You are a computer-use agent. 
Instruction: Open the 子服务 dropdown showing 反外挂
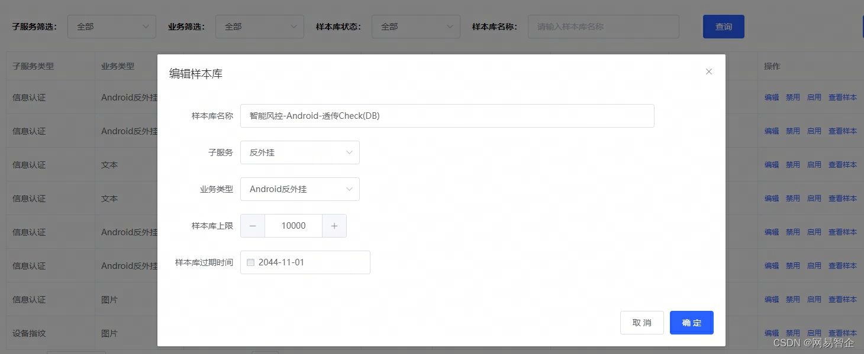pos(300,152)
